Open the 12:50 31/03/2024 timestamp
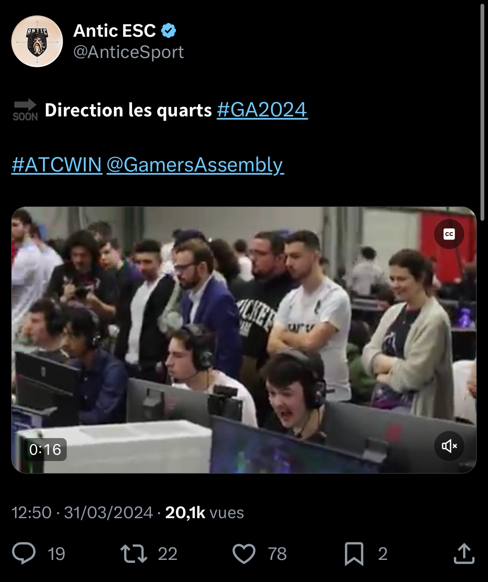Screen dimensions: 488x582 (x=82, y=512)
